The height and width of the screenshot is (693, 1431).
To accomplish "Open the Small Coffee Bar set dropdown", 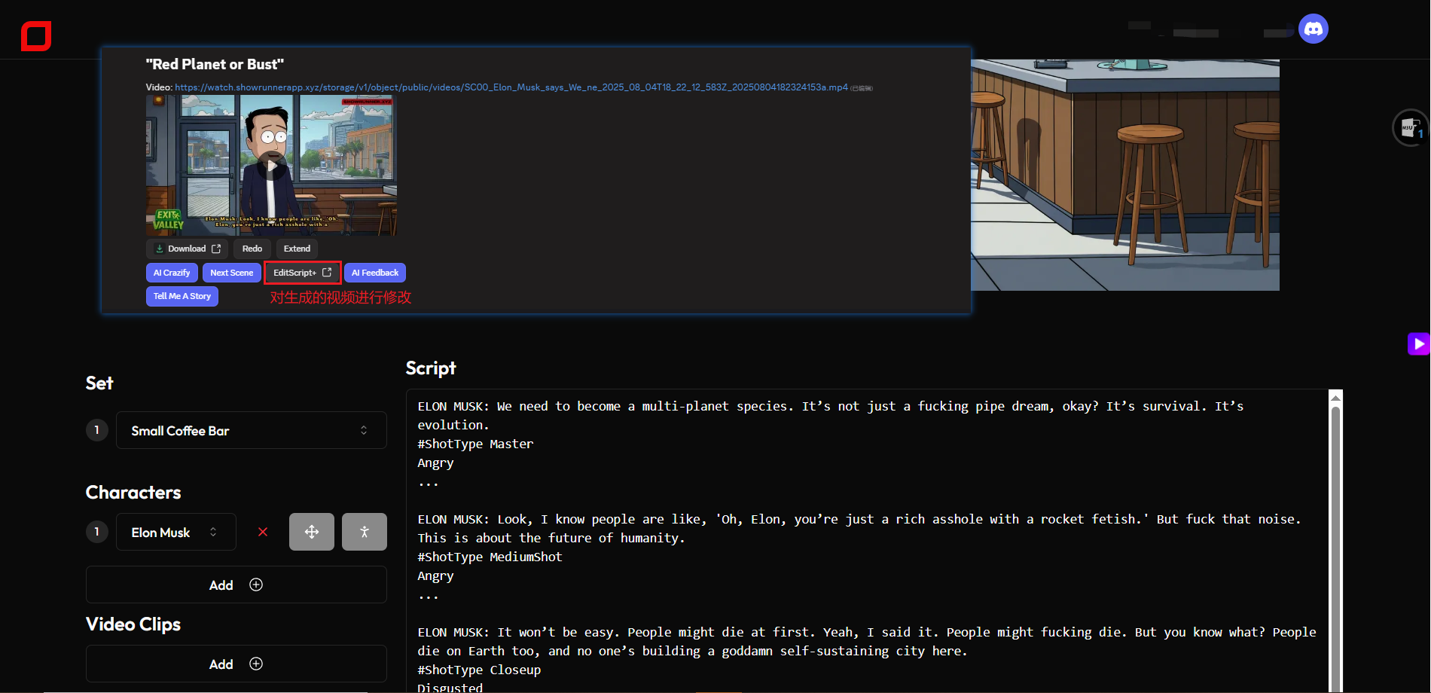I will coord(252,430).
